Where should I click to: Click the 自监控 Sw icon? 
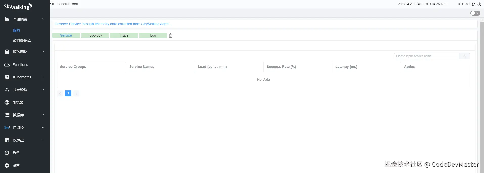pyautogui.click(x=7, y=128)
